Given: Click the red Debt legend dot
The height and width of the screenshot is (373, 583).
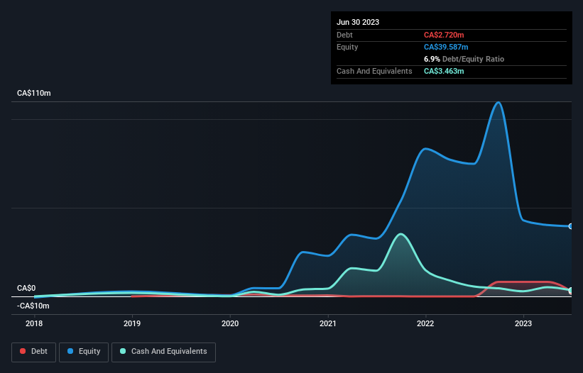Looking at the screenshot, I should 23,351.
